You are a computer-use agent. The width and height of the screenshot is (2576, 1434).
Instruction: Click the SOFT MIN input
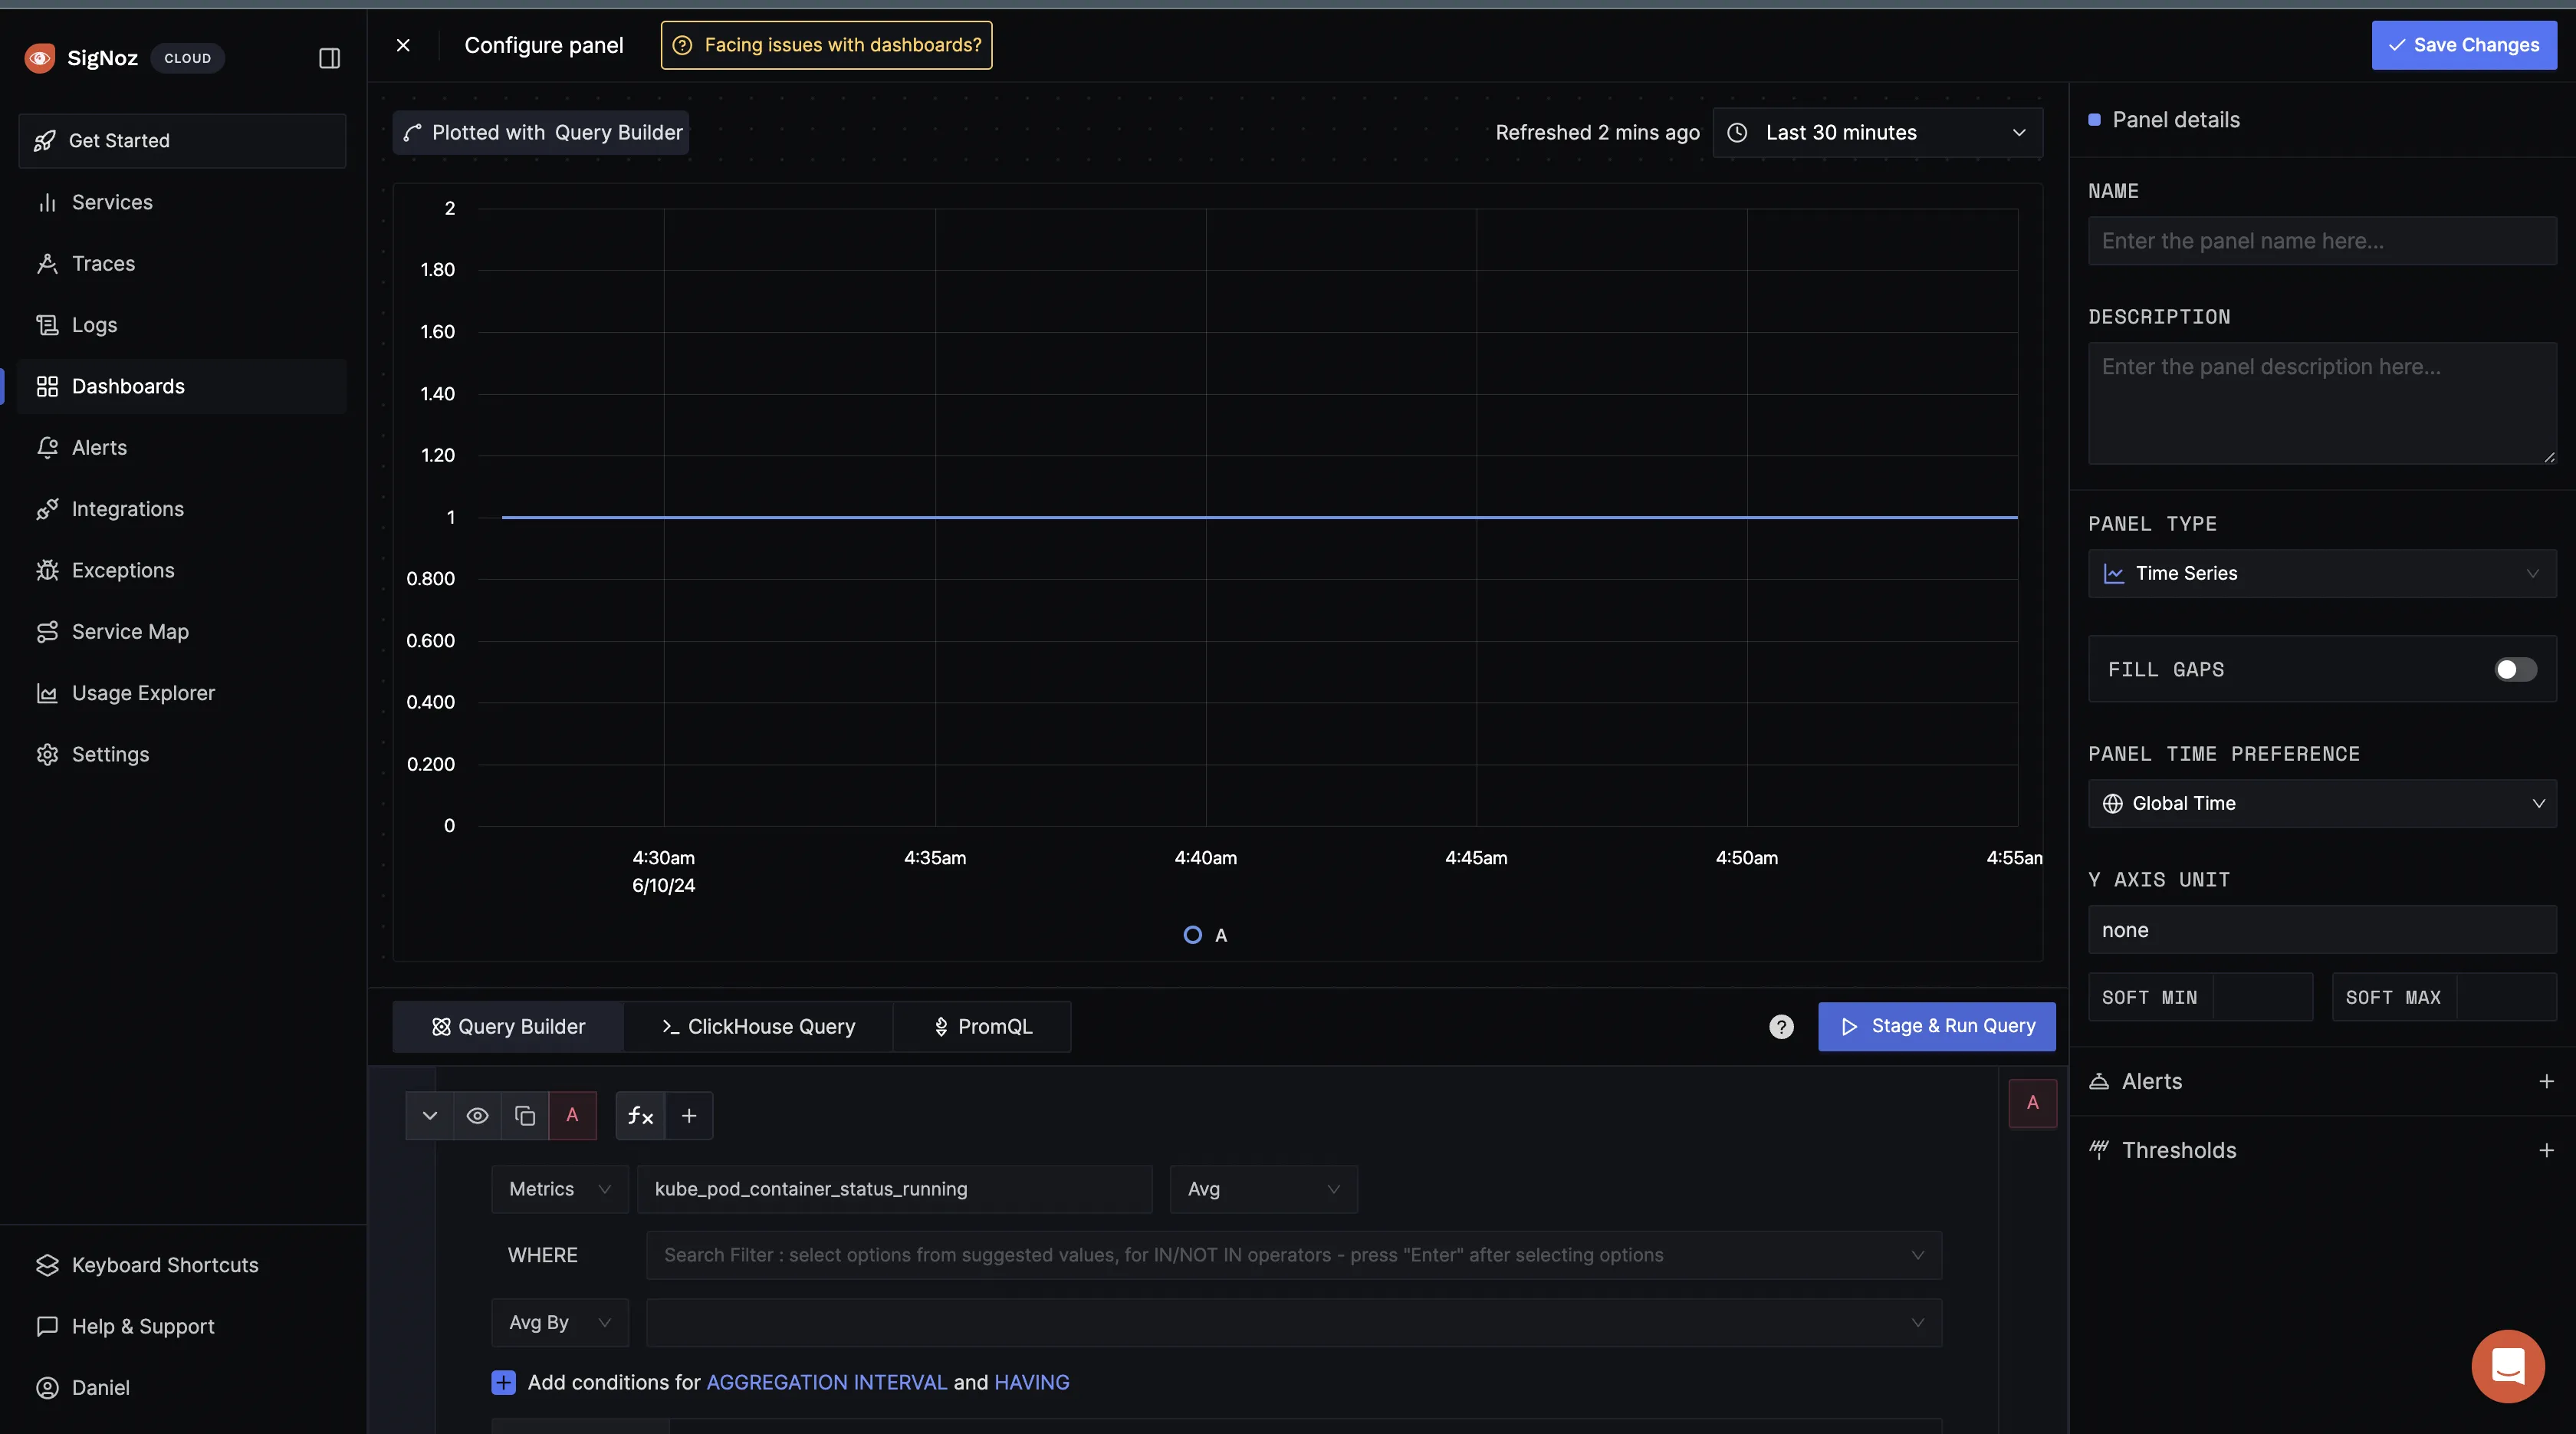pyautogui.click(x=2263, y=998)
